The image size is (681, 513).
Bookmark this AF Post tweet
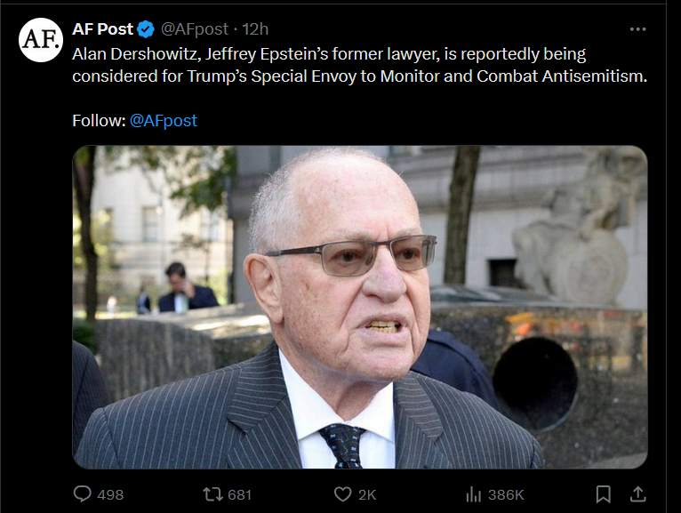[x=603, y=493]
